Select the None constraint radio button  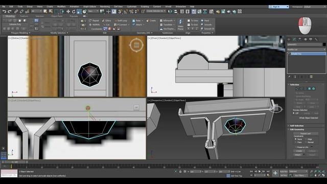tap(296, 139)
